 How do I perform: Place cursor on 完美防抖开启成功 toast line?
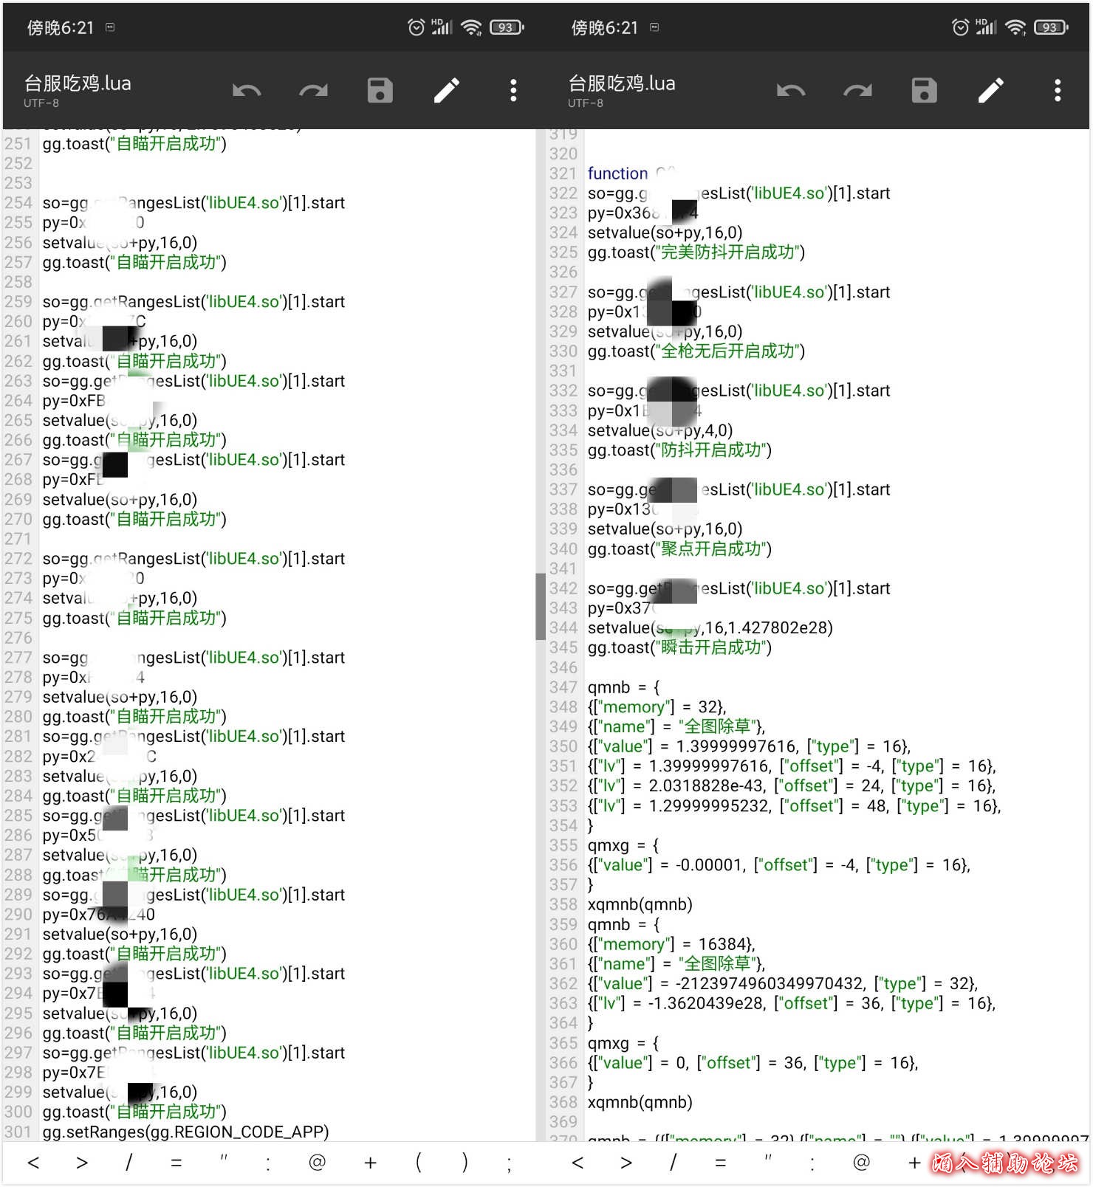click(x=696, y=252)
